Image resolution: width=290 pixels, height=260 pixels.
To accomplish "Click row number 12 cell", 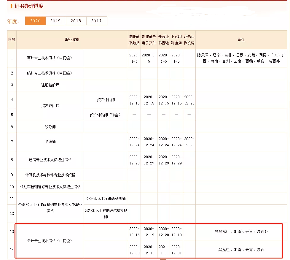I will (x=12, y=214).
